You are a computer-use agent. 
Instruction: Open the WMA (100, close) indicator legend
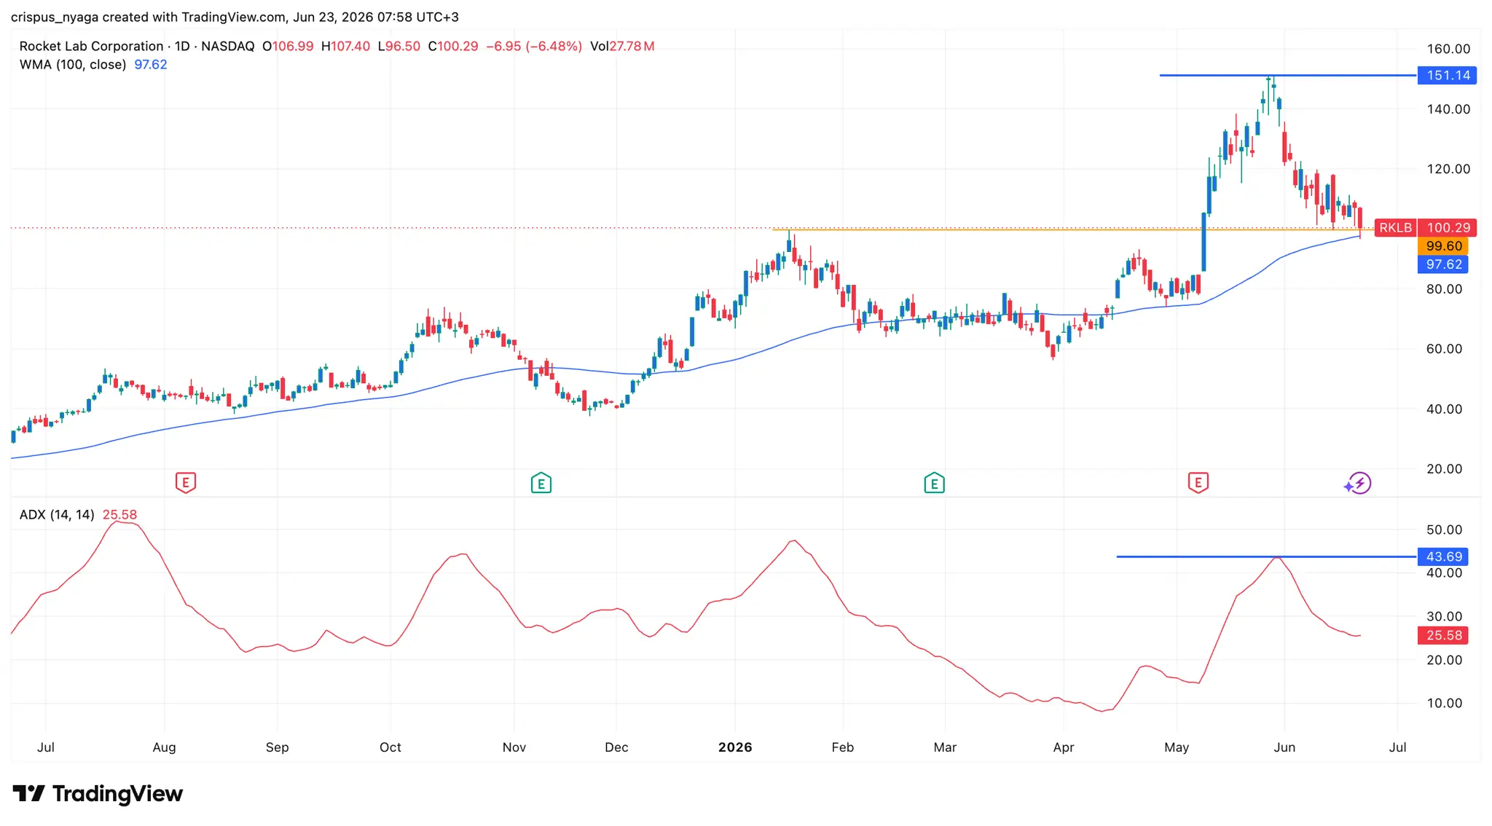pos(73,64)
